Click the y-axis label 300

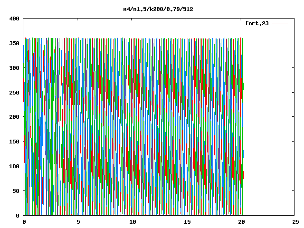pyautogui.click(x=14, y=68)
